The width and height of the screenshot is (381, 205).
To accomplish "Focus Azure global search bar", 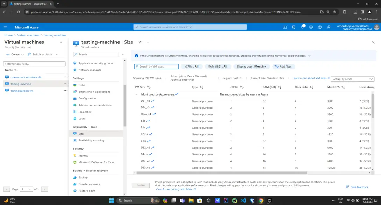I will 190,27.
